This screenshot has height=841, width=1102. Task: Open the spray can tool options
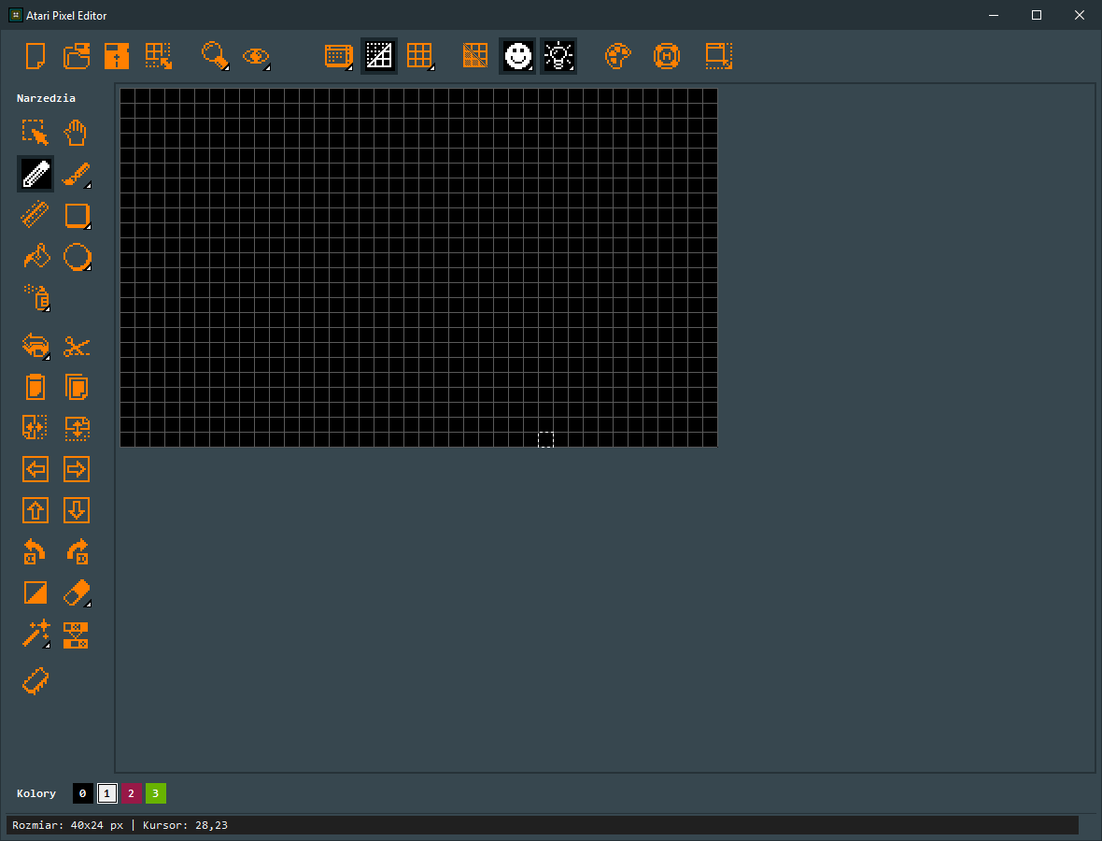tap(35, 297)
